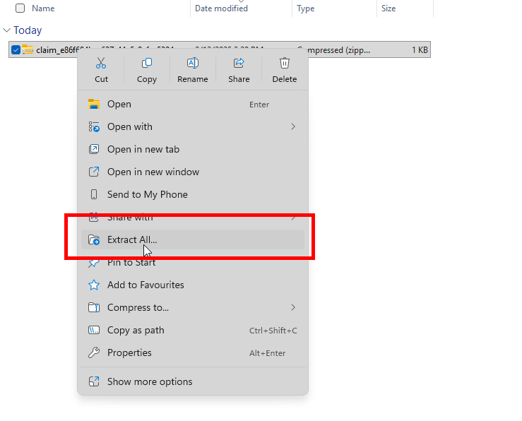Open Properties of the zip file
522x421 pixels.
(x=129, y=352)
